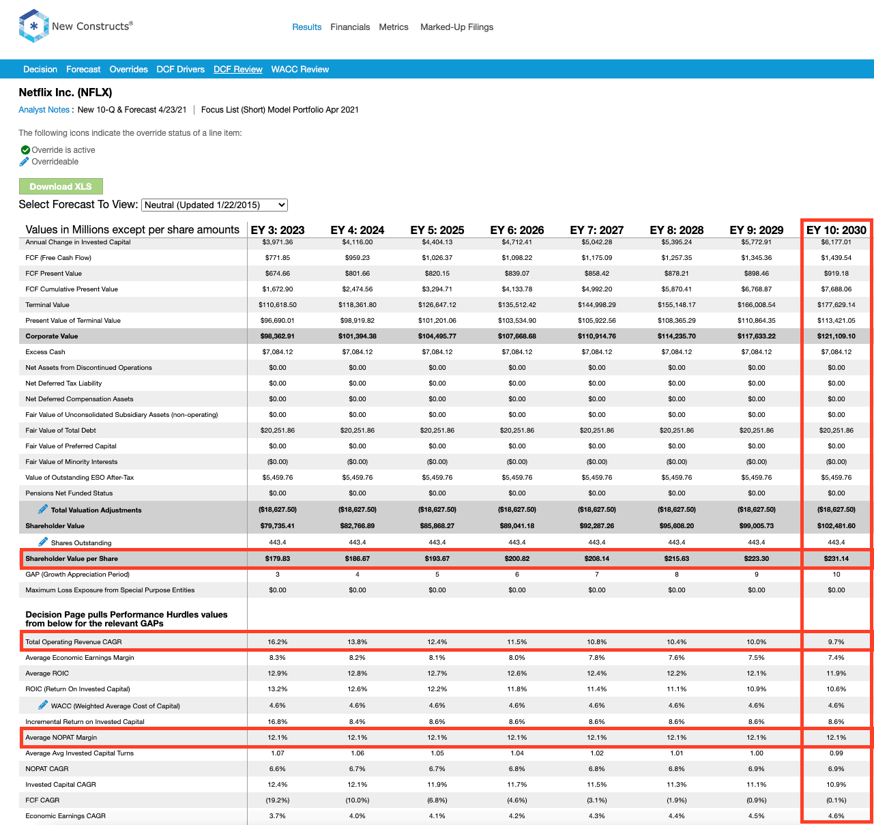Open the WACC Review tab
This screenshot has height=825, width=874.
300,70
